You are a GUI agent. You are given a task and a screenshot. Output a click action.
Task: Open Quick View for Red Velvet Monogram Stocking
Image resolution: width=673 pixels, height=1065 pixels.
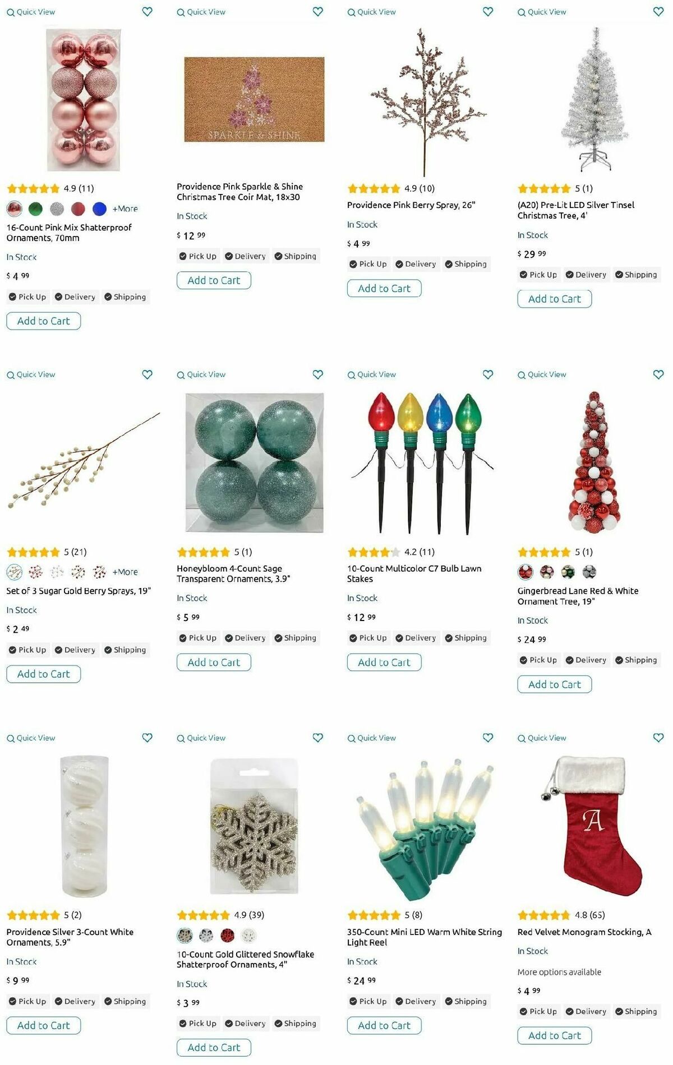(542, 738)
